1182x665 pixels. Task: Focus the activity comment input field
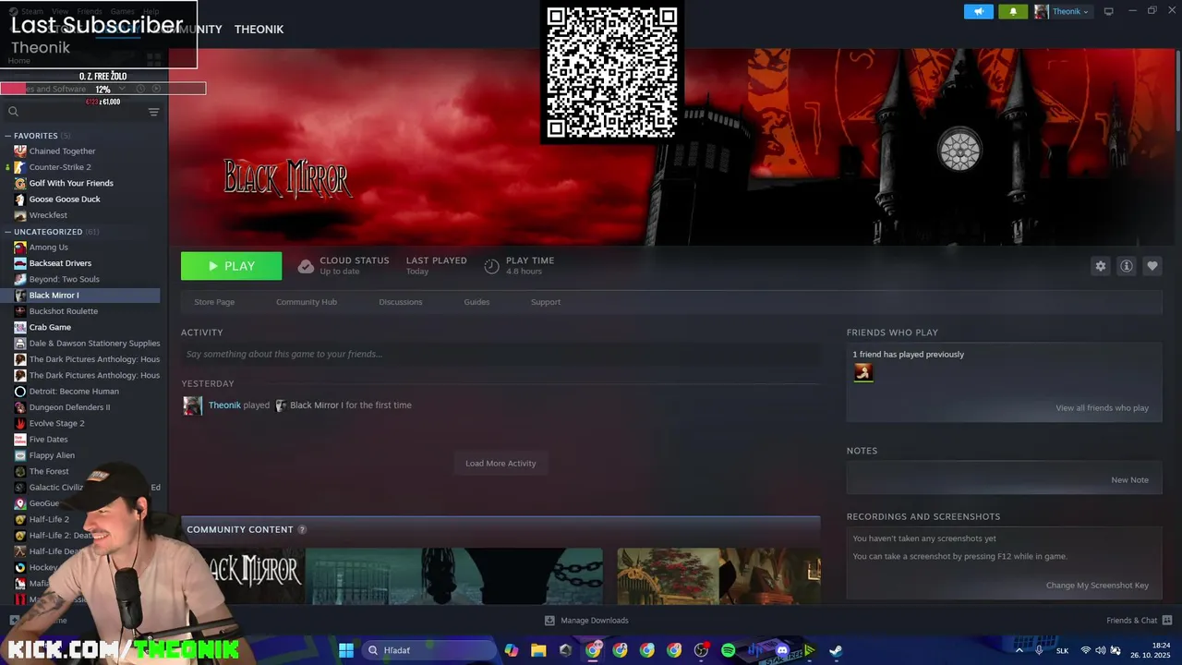tap(501, 354)
